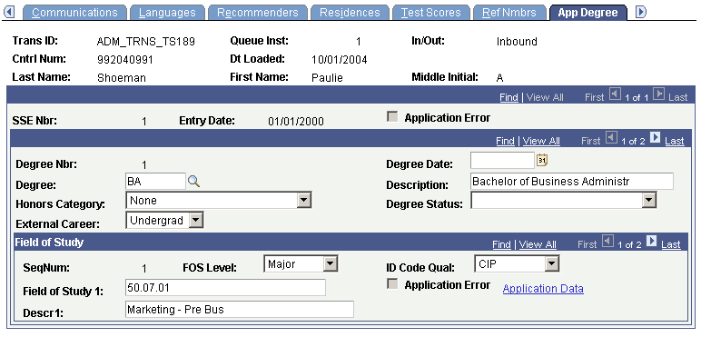Show next Field of Study row arrow

pyautogui.click(x=652, y=242)
